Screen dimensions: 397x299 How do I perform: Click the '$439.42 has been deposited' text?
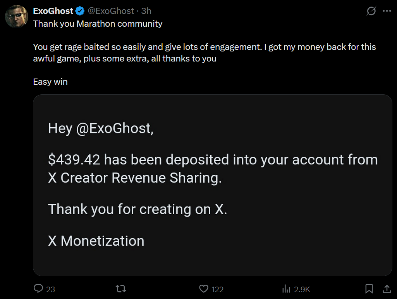[139, 159]
